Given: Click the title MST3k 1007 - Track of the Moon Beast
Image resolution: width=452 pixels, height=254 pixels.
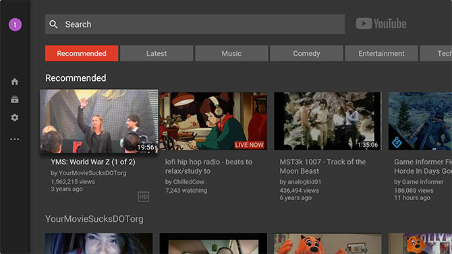Looking at the screenshot, I should tap(322, 166).
